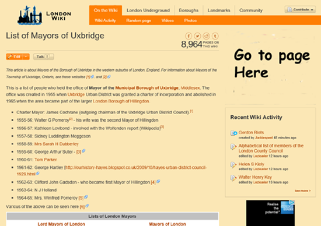
Task: Open the Mrs Sarah H Dubberley link
Action: point(56,144)
